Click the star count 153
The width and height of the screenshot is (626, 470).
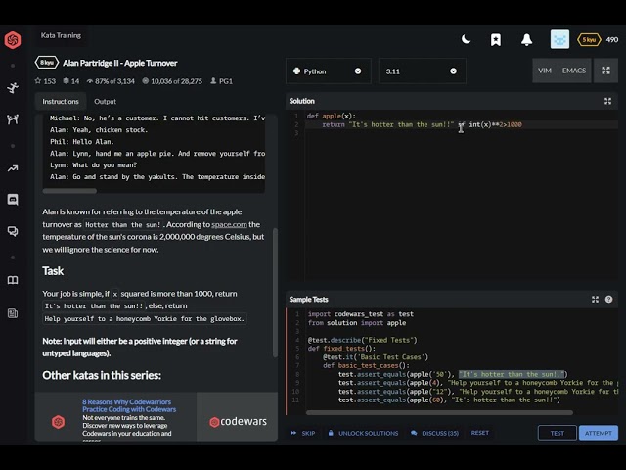click(45, 81)
